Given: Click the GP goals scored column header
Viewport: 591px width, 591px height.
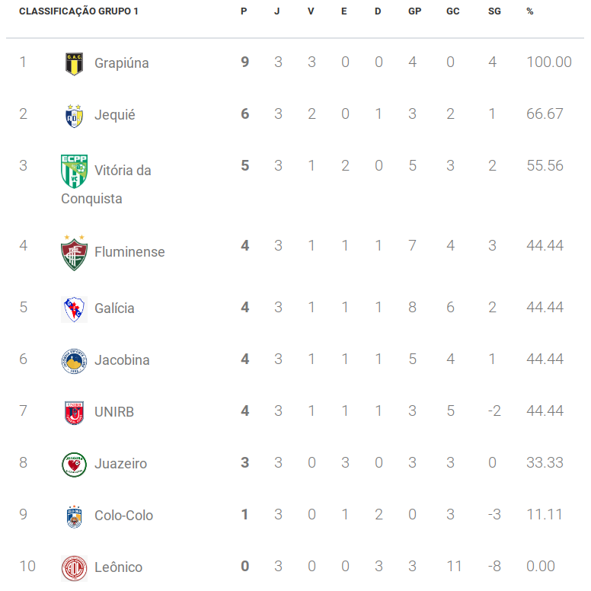Looking at the screenshot, I should (x=414, y=11).
